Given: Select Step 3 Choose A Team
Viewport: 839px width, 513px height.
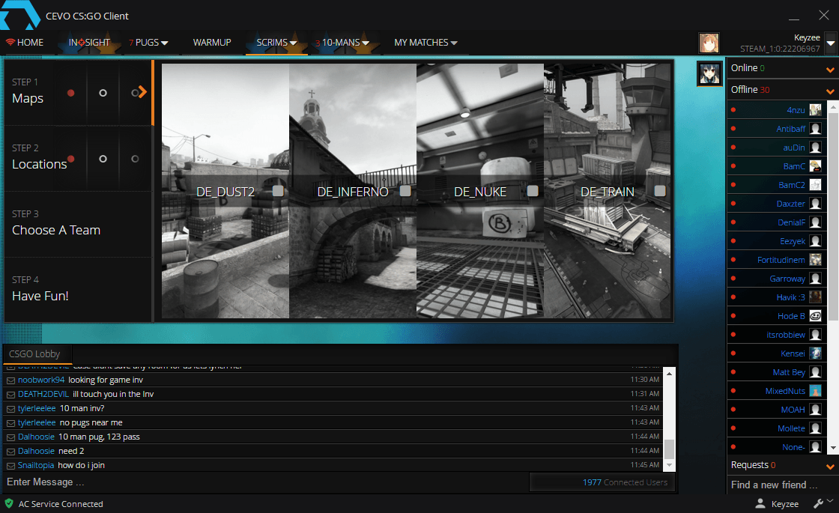Looking at the screenshot, I should (x=78, y=224).
